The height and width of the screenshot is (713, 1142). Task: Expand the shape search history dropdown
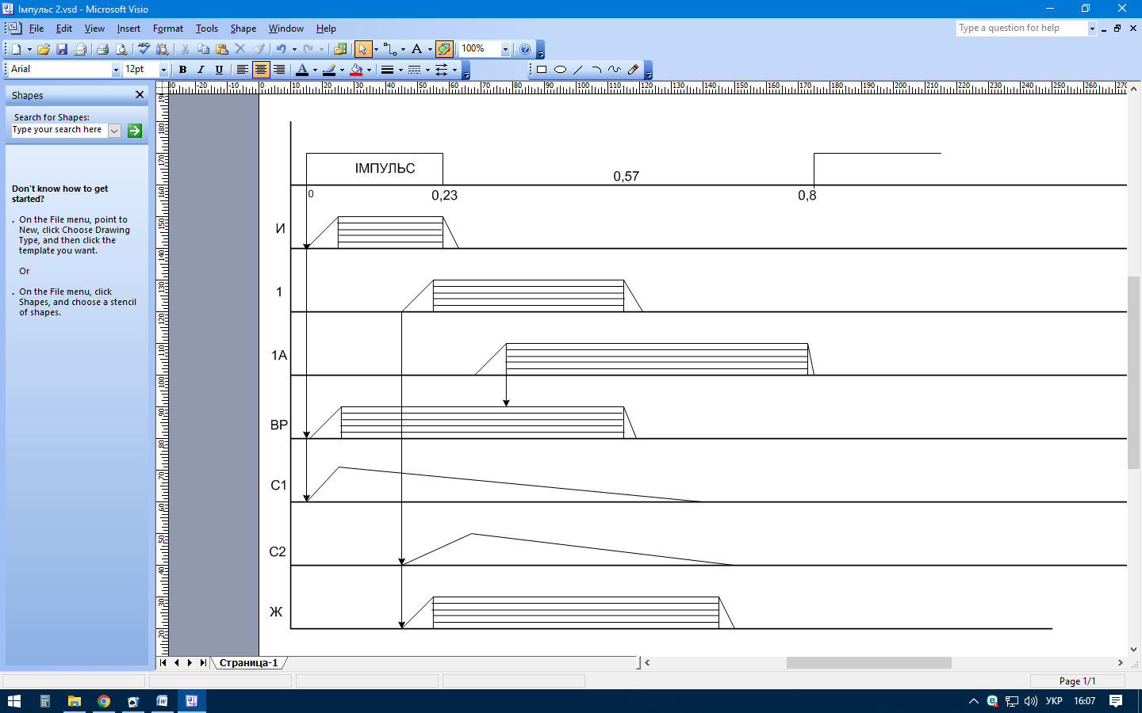114,131
